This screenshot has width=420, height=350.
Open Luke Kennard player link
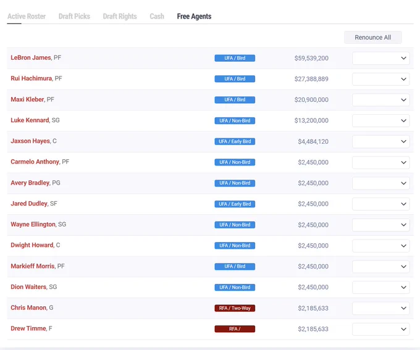[x=30, y=120]
